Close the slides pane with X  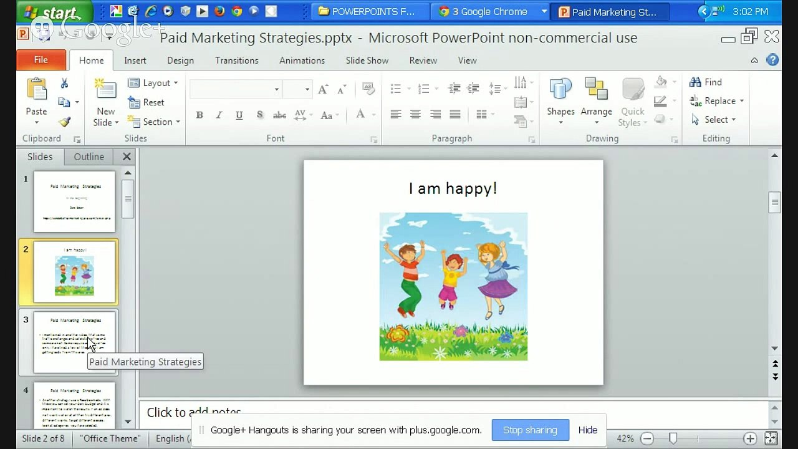(x=127, y=157)
